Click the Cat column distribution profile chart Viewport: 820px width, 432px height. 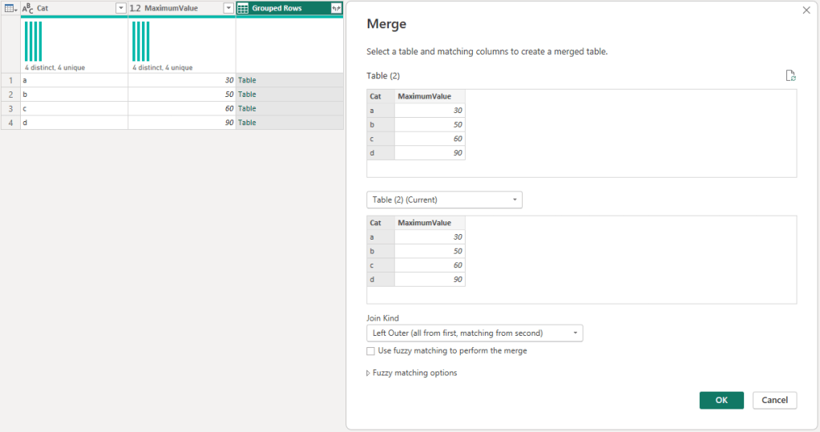coord(74,44)
